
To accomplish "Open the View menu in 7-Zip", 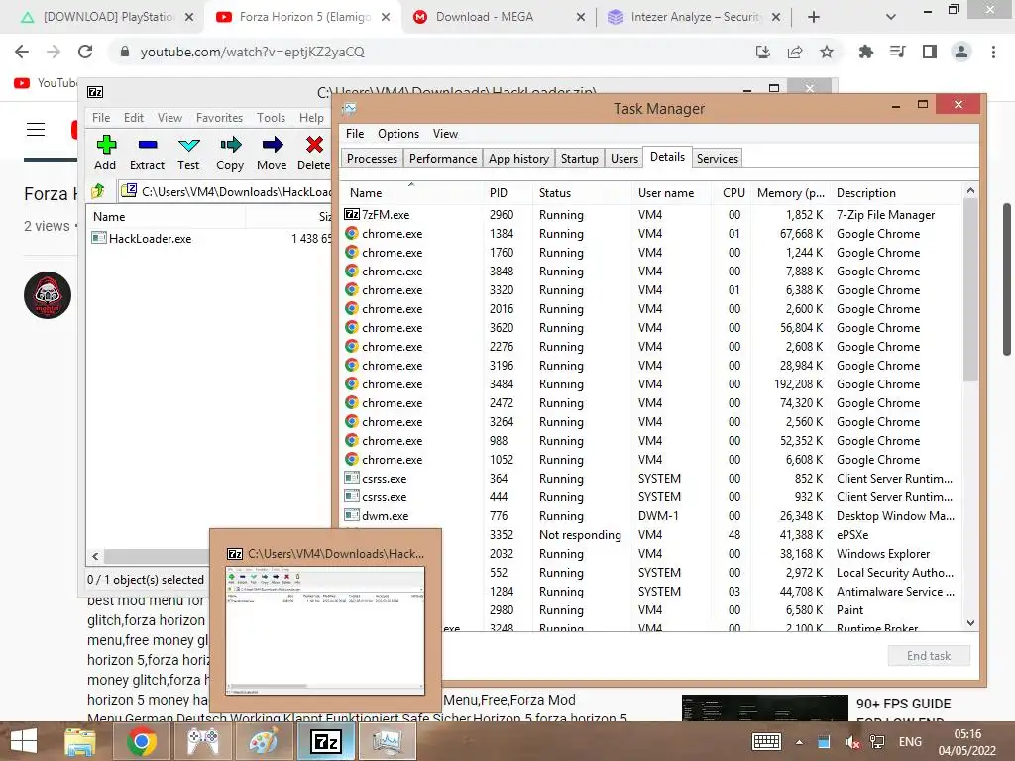I will pyautogui.click(x=169, y=118).
